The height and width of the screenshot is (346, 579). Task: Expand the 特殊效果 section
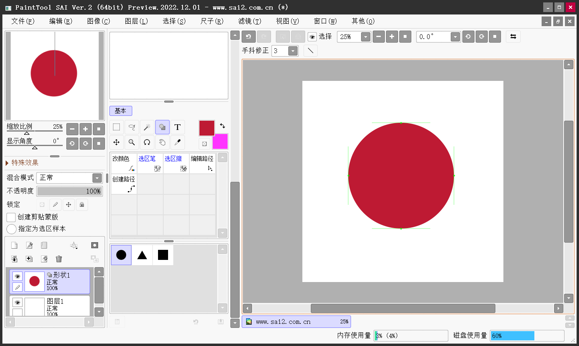tap(22, 163)
